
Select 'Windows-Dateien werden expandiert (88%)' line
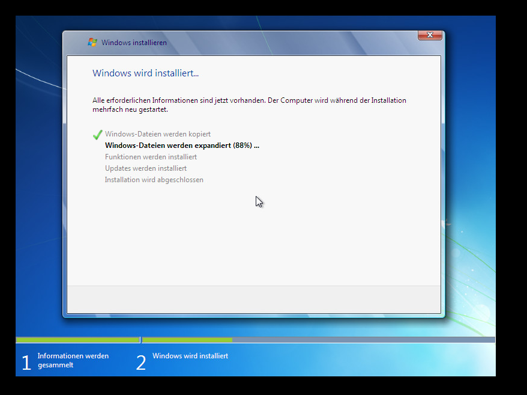[x=182, y=145]
